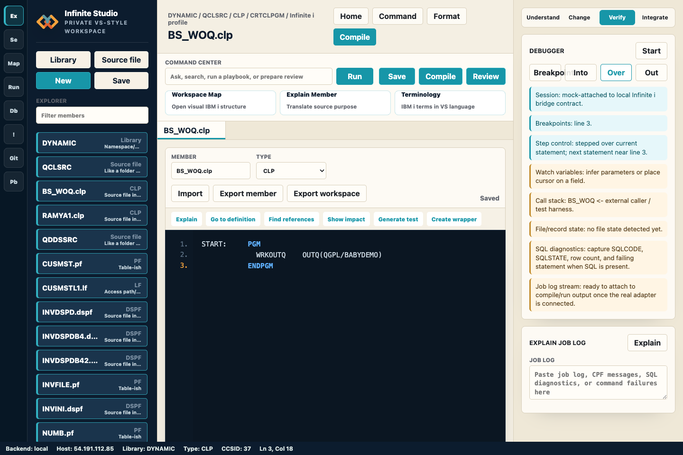Viewport: 683px width, 455px height.
Task: Click the Compile button under the header
Action: pos(355,37)
